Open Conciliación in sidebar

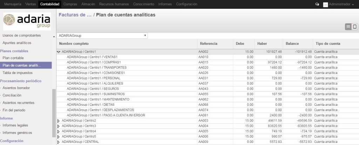12,95
